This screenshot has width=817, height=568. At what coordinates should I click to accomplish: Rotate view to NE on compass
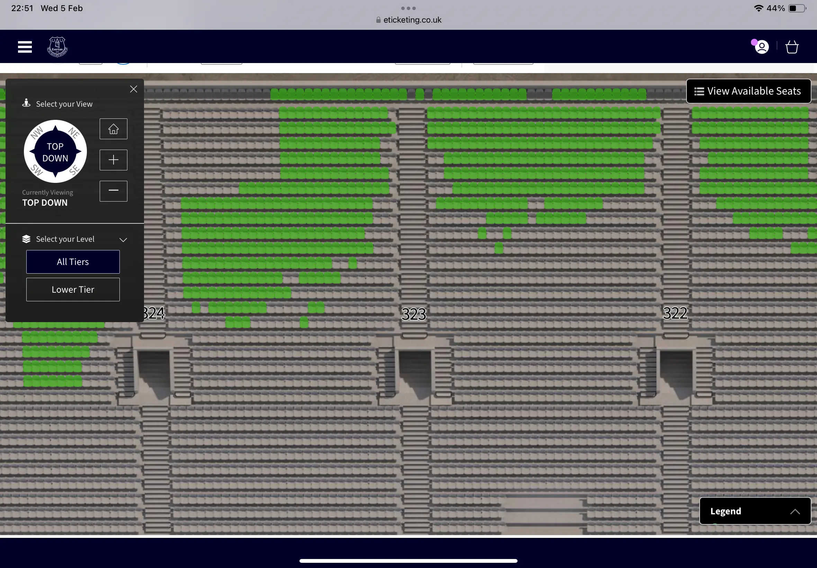coord(74,133)
